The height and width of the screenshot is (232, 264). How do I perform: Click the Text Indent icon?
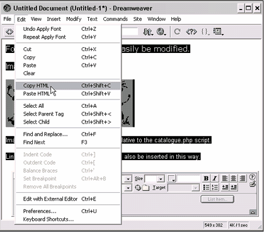[x=234, y=187]
